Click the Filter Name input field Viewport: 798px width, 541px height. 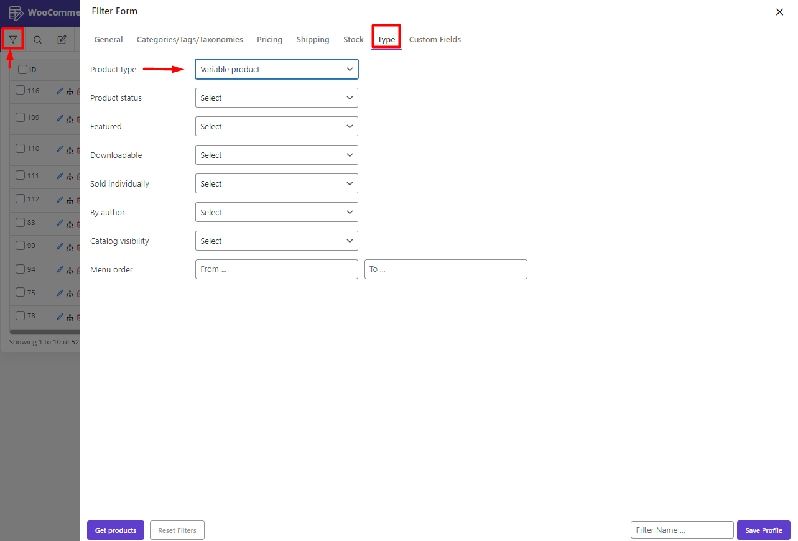(682, 529)
